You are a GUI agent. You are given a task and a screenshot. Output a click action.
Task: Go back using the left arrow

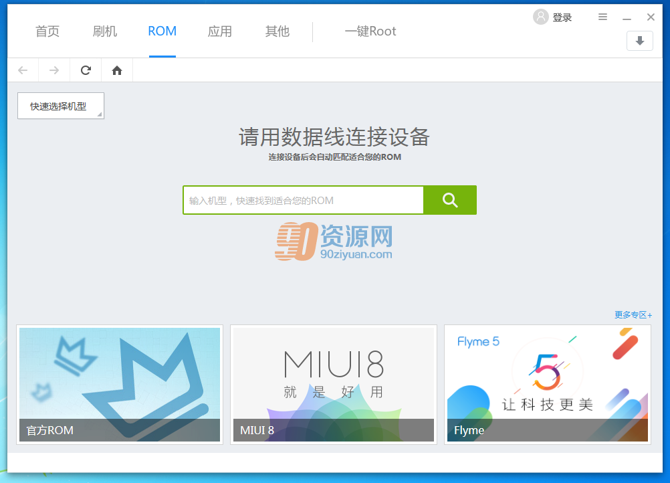(x=23, y=70)
